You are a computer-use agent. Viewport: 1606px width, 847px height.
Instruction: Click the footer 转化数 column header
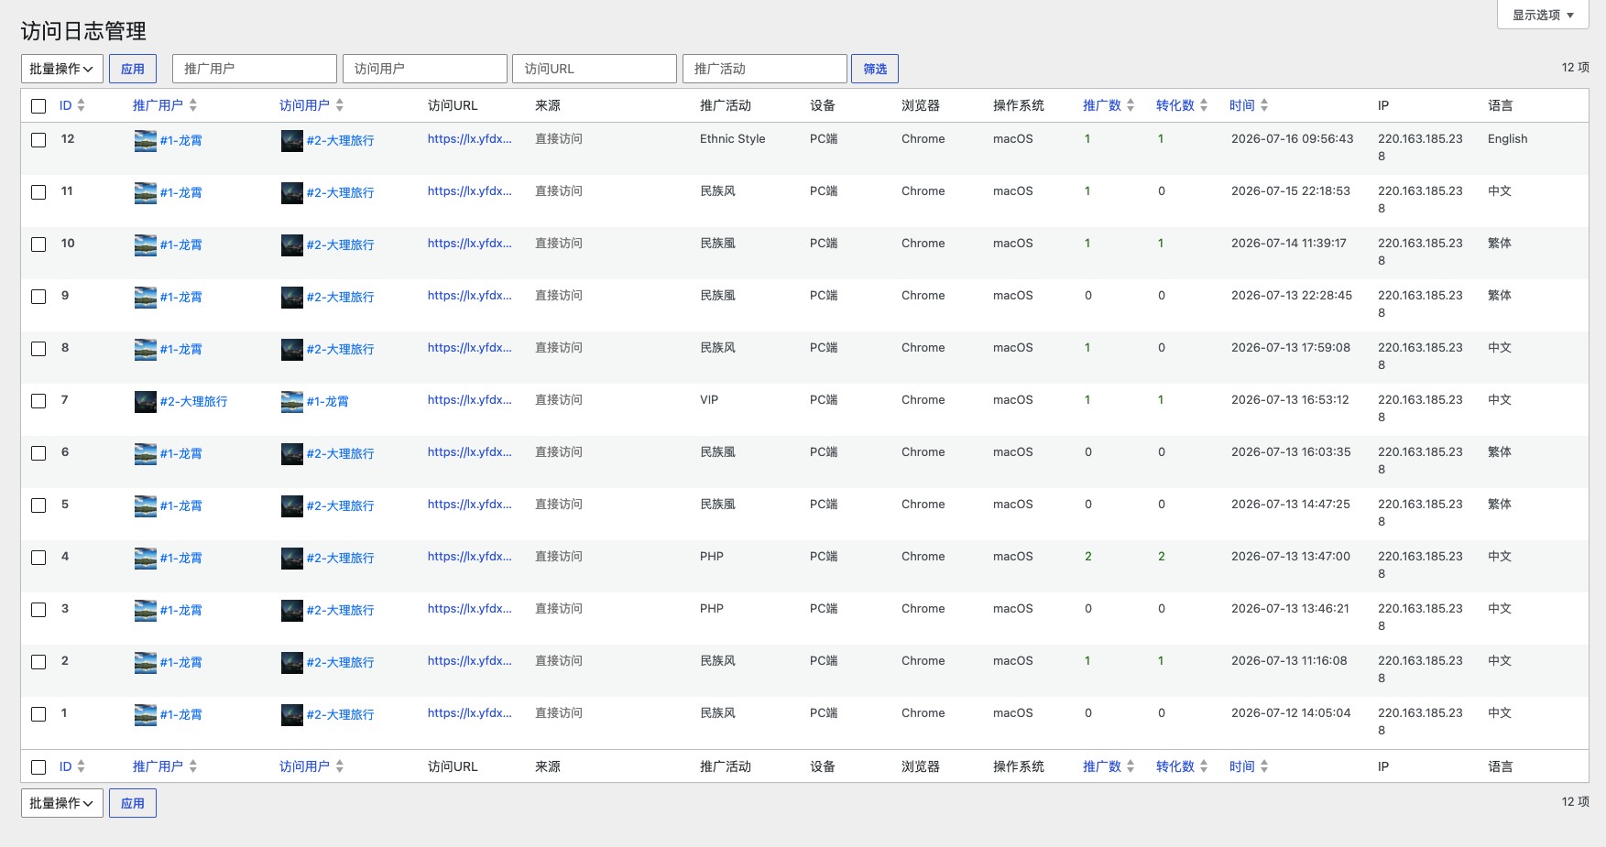click(x=1175, y=766)
